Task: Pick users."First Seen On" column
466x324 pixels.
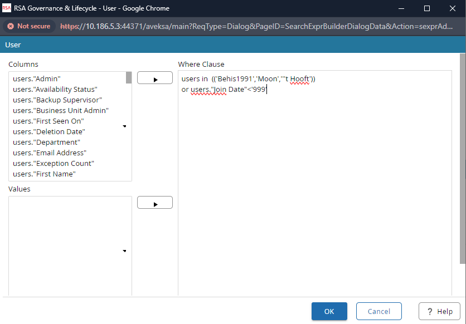Action: pos(48,121)
